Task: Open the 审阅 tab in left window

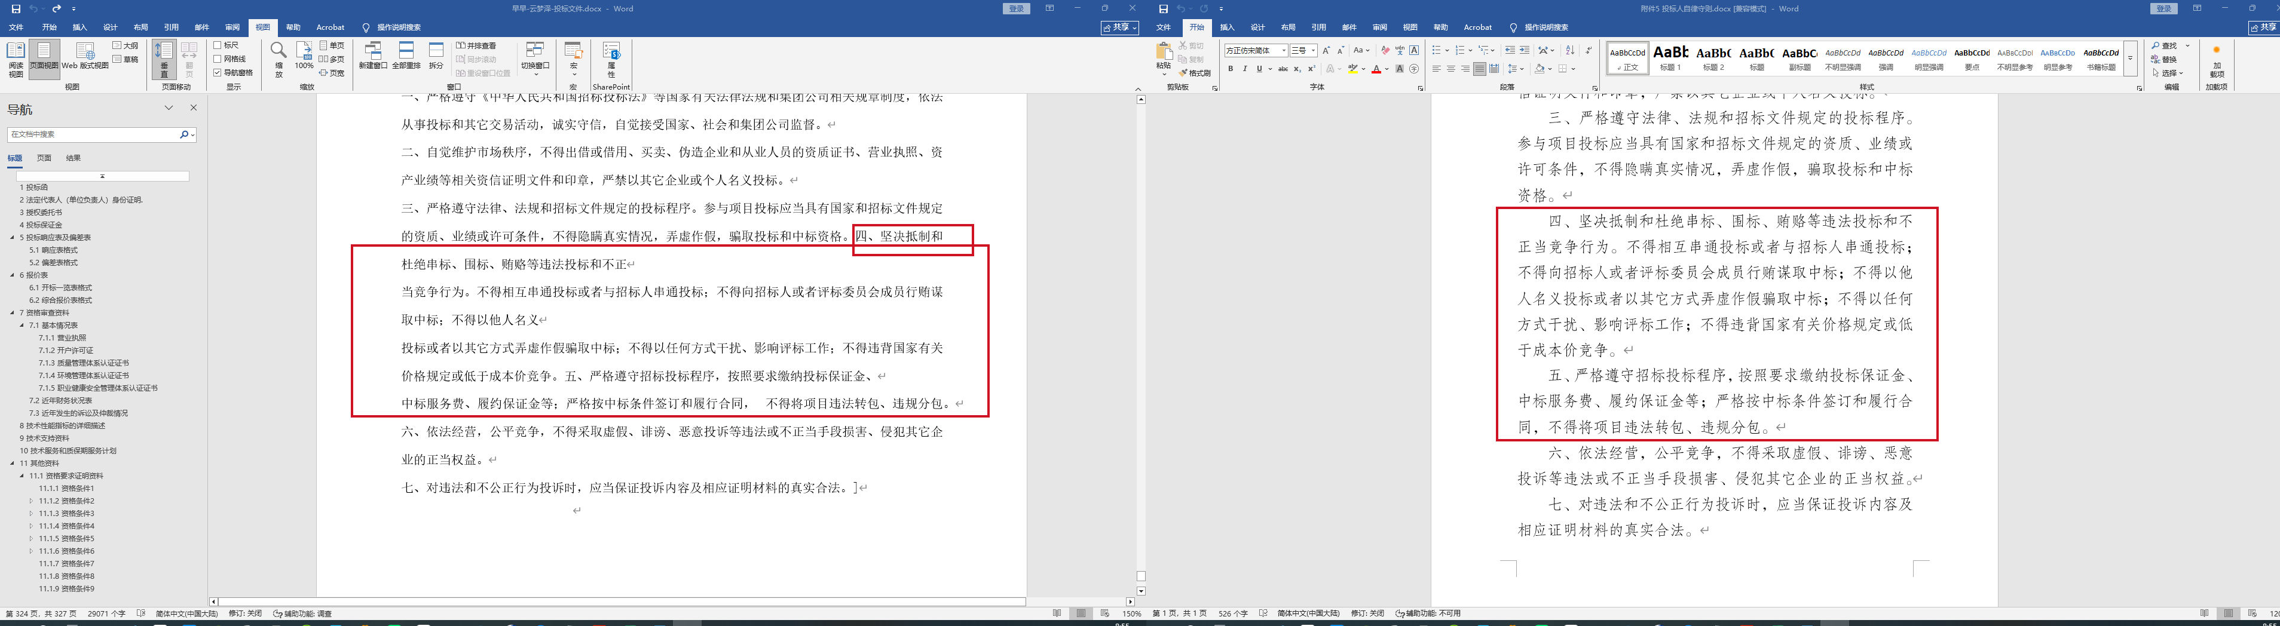Action: (x=232, y=27)
